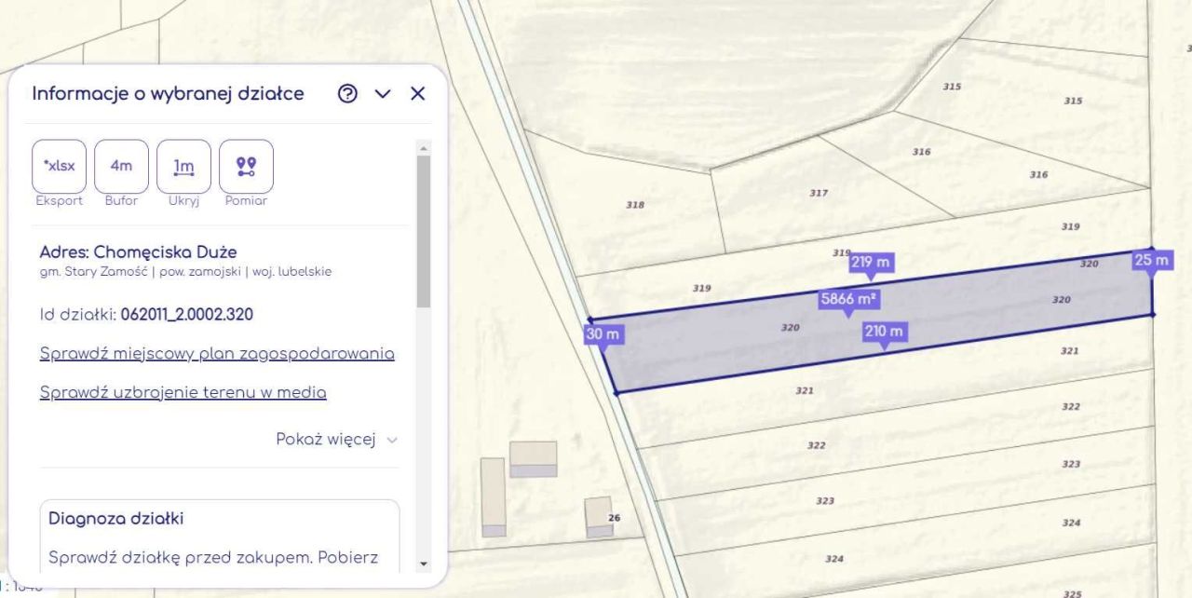
Task: Open Sprawdź uzbrojenie terenu w media link
Action: [183, 392]
